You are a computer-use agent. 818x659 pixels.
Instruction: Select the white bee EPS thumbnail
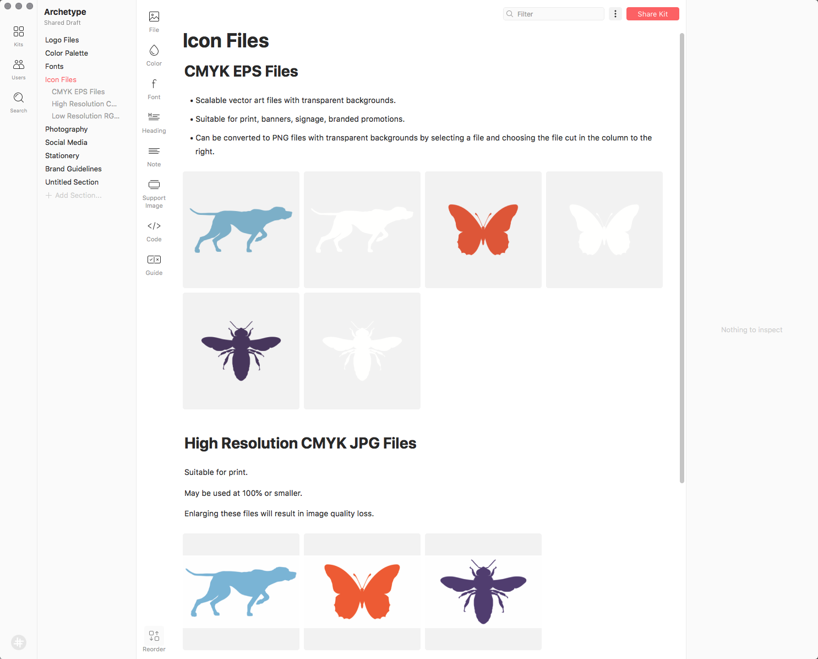[x=362, y=351]
